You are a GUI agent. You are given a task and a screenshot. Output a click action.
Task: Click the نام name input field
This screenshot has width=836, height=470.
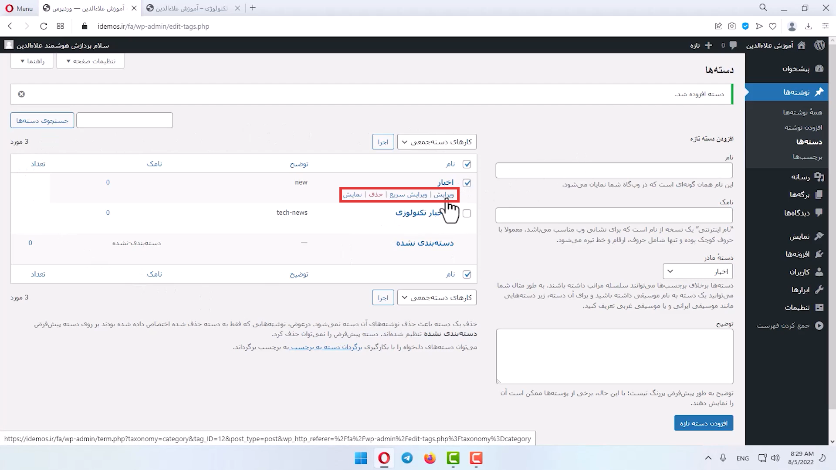pos(614,170)
